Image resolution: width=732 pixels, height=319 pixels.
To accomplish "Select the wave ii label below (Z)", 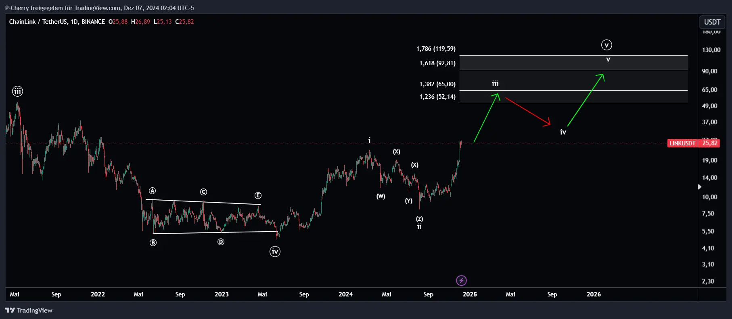I will click(x=419, y=227).
